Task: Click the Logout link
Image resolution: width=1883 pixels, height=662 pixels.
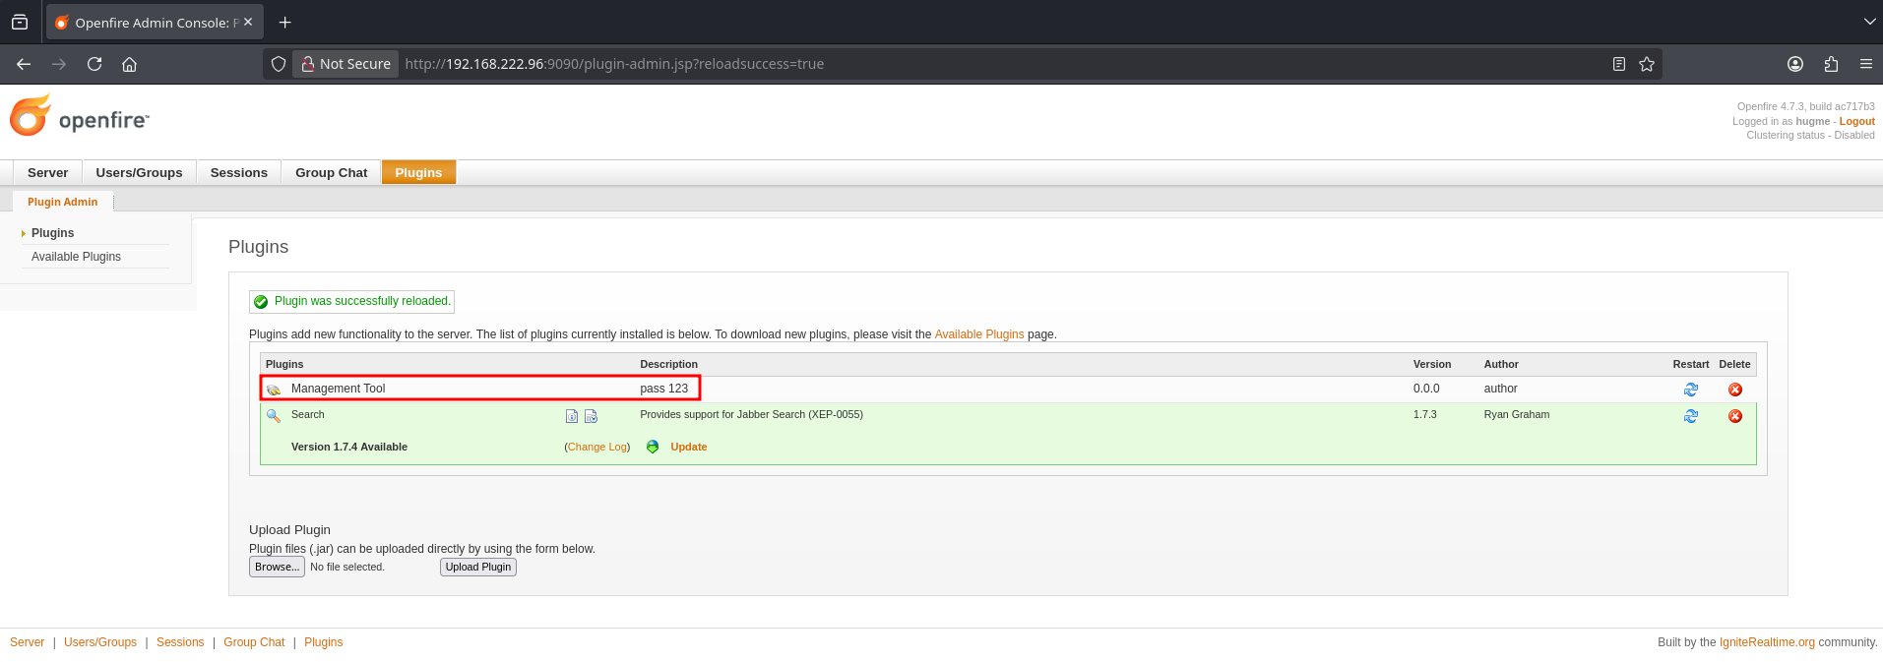Action: [1856, 121]
